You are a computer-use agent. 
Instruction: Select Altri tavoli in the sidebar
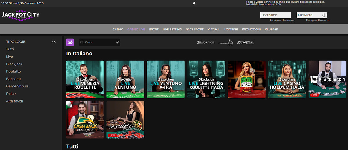[x=14, y=101]
